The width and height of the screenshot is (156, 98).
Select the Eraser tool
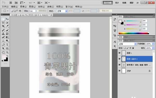coord(3,37)
